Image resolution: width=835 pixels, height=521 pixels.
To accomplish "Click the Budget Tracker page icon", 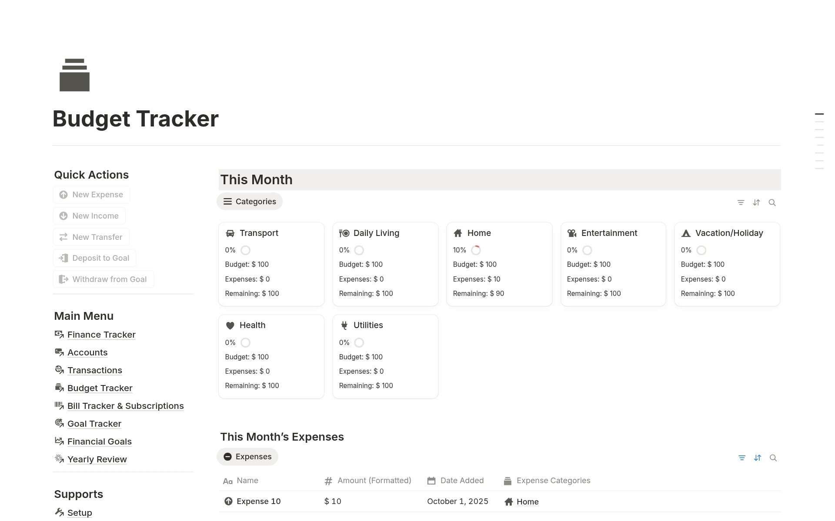I will pos(74,75).
